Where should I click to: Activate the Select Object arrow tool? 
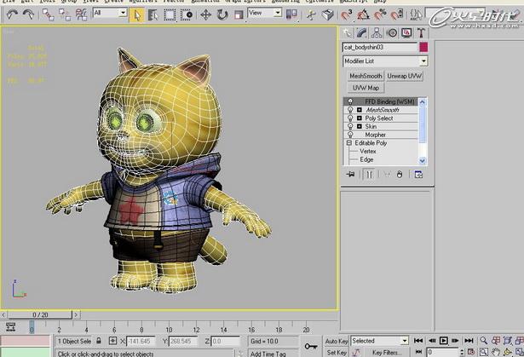click(136, 15)
